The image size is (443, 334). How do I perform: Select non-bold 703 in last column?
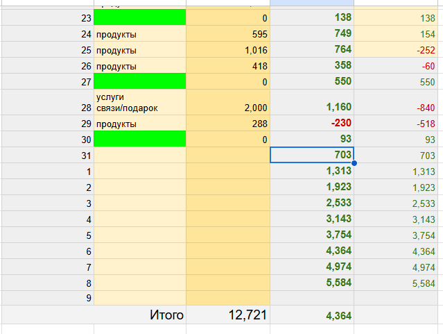(x=396, y=155)
